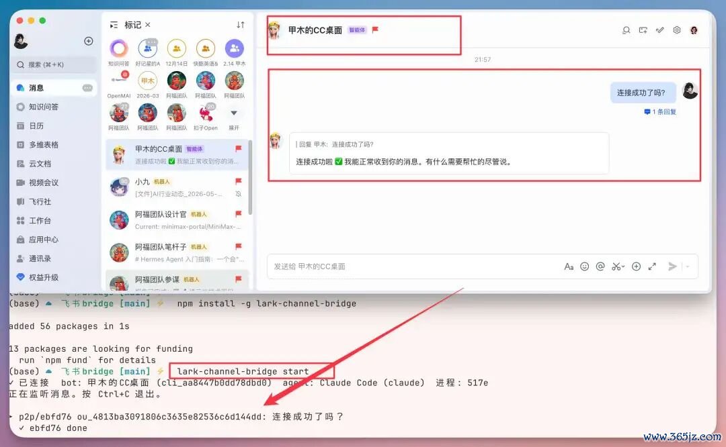Screen dimensions: 726x447
Task: Open the 好记星的A pinned chat
Action: tap(148, 53)
